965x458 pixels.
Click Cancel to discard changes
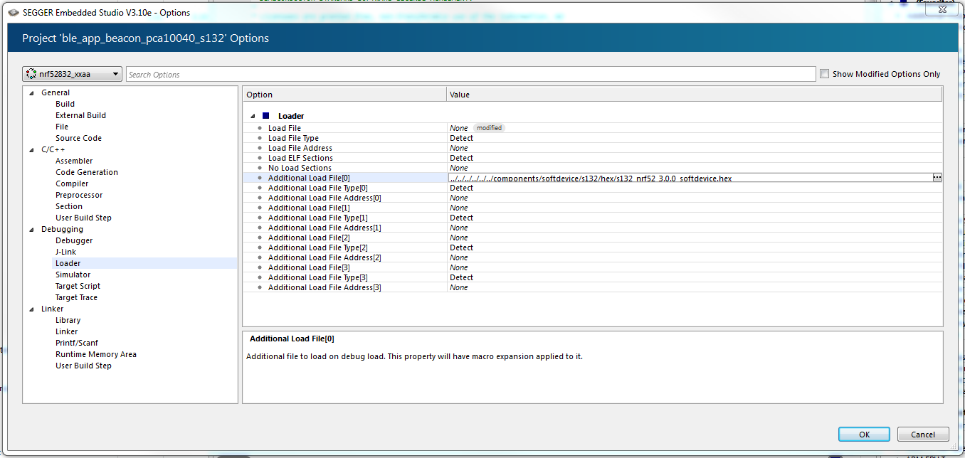[x=923, y=434]
